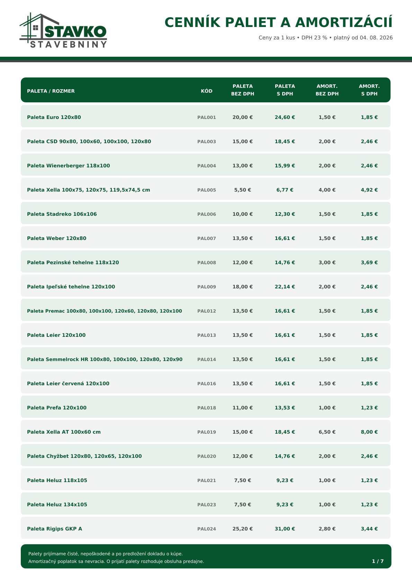Click the 'Palety prijímame čisté' footer note
Screen dimensions: 412x582
106,554
